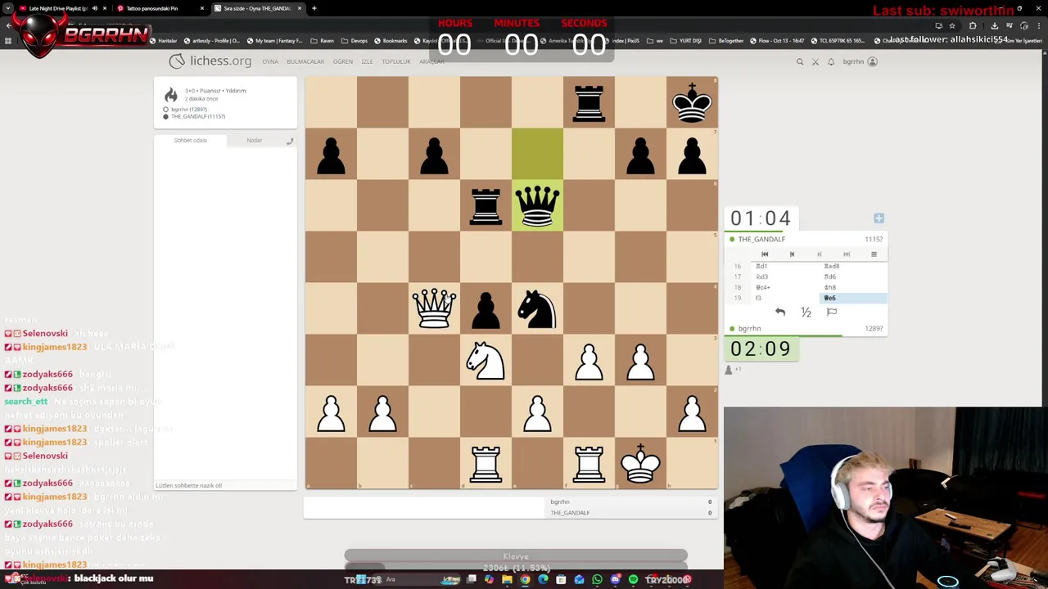
Task: Switch to the Sohbet odası tab
Action: 190,141
